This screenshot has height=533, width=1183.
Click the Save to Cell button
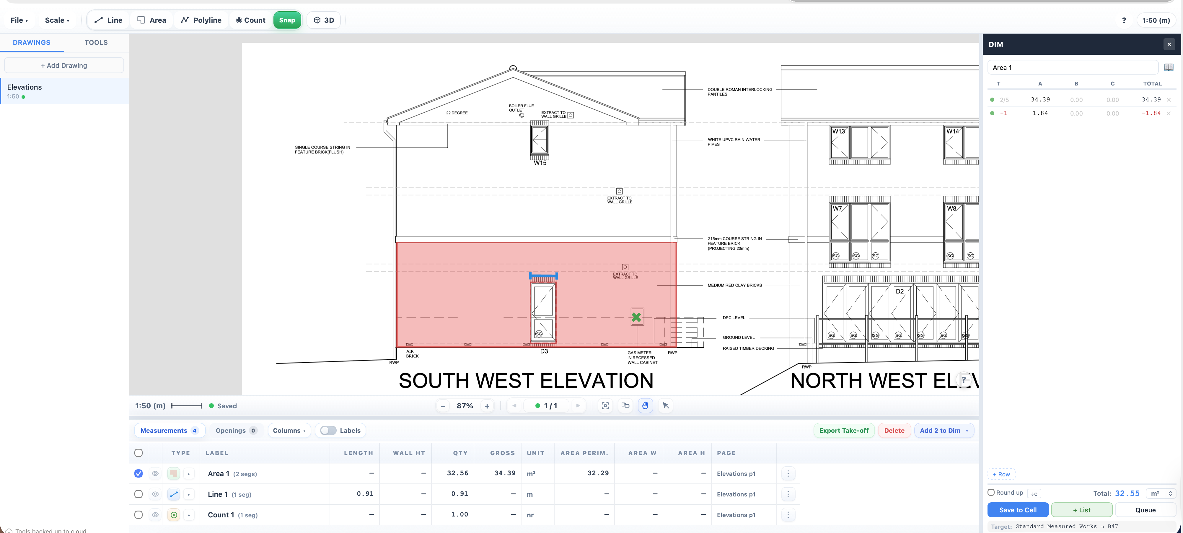pyautogui.click(x=1017, y=510)
